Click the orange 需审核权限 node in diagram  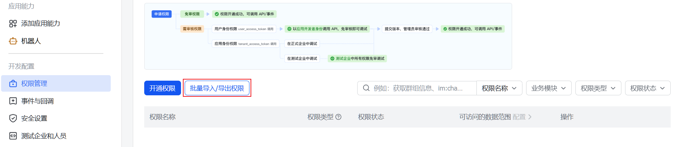192,29
